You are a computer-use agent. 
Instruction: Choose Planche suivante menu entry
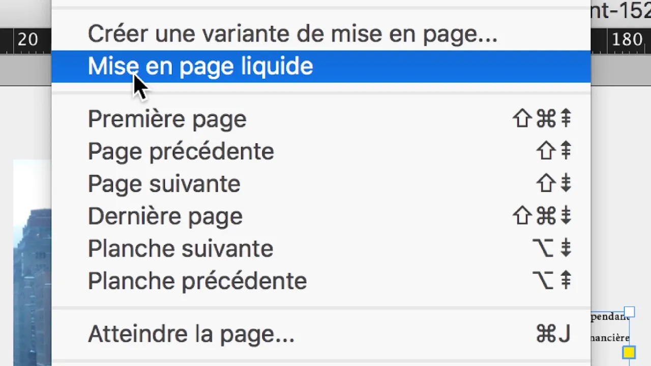(x=321, y=249)
